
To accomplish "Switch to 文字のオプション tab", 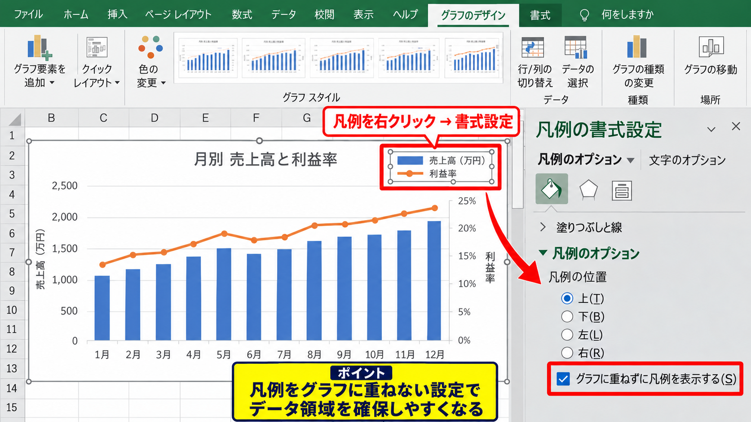I will click(x=687, y=160).
